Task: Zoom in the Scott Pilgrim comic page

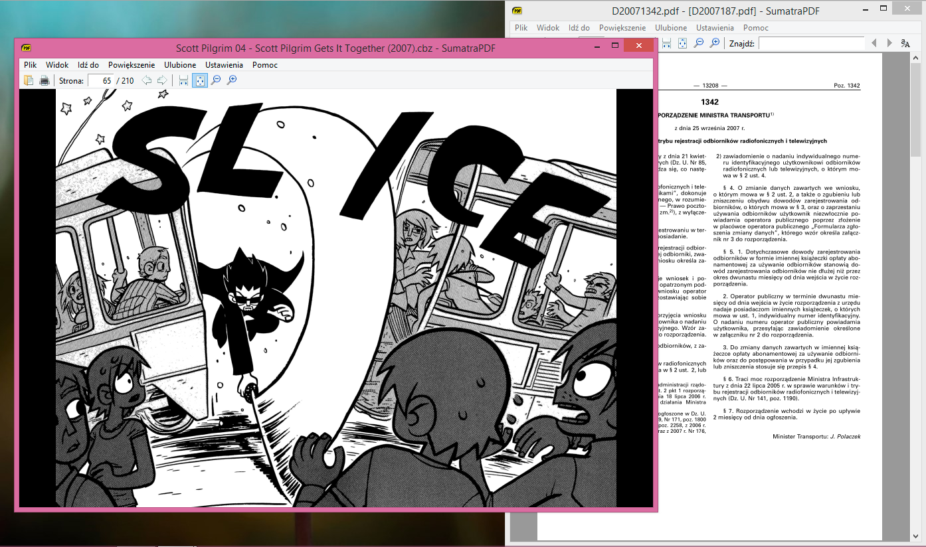Action: tap(232, 80)
